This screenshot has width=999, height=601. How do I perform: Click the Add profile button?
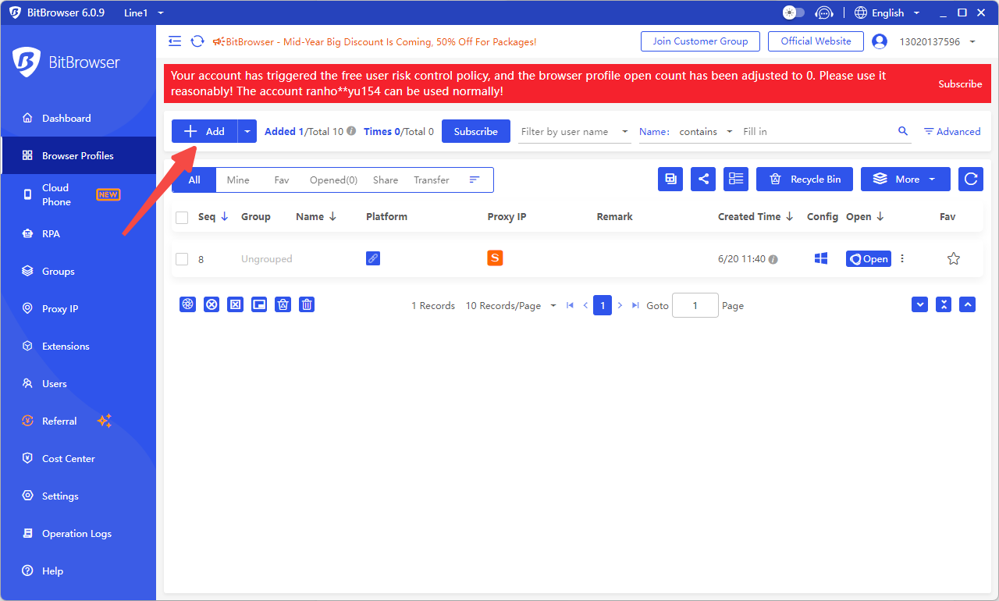(204, 131)
